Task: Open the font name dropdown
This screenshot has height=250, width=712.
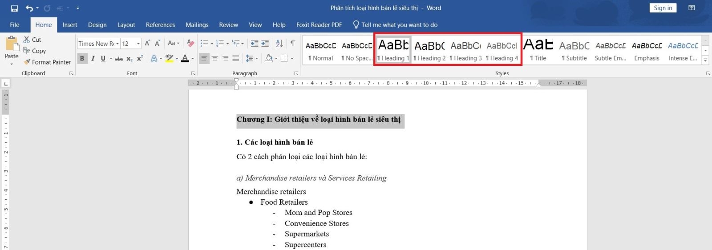Action: (117, 44)
